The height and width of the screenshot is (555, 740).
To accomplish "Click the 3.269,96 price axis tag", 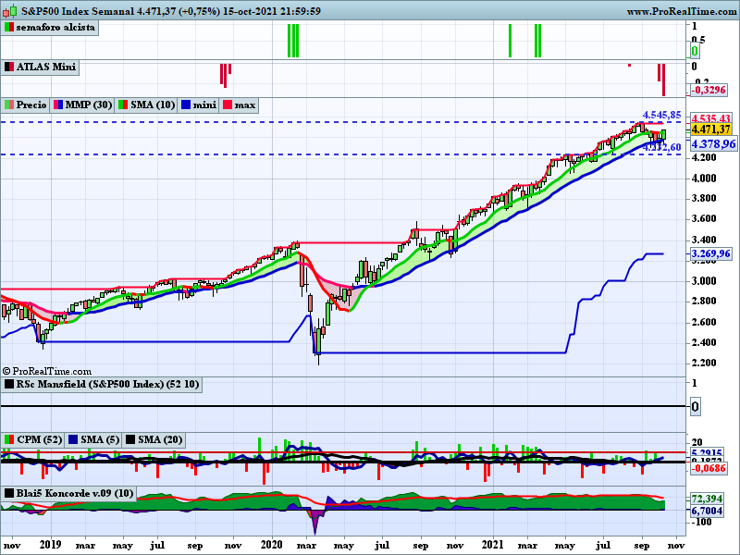I will (x=710, y=253).
